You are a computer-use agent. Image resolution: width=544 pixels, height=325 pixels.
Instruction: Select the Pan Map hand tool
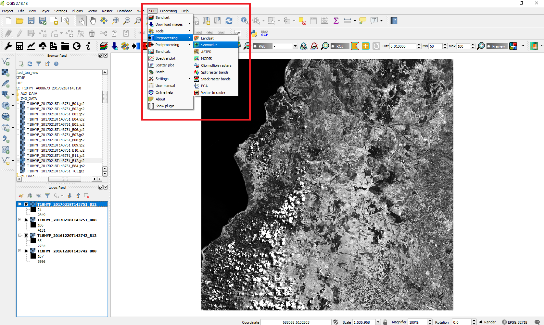93,21
